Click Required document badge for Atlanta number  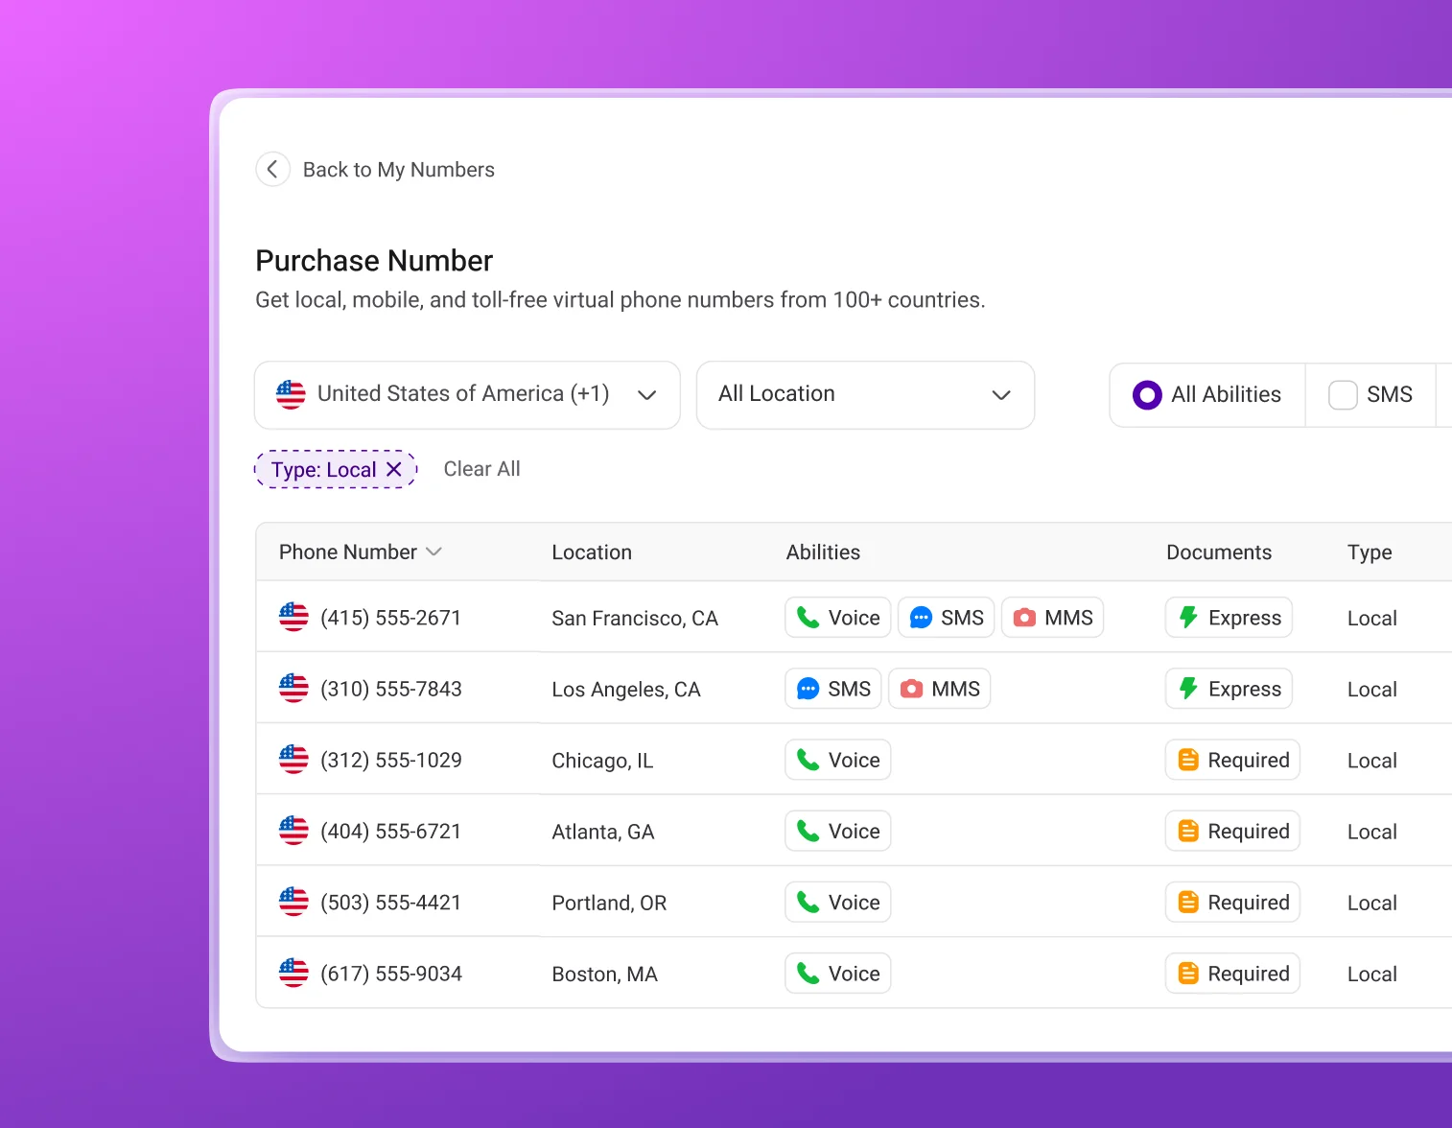(1233, 831)
